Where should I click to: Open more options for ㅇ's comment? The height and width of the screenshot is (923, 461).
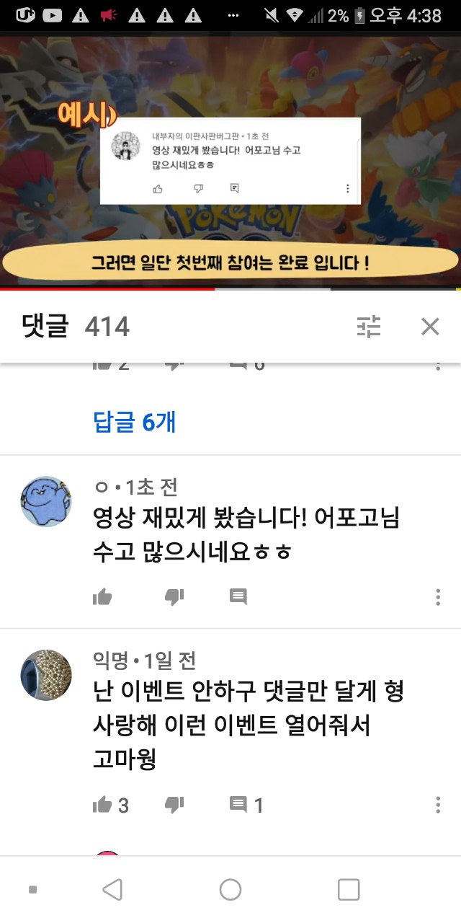[x=438, y=597]
